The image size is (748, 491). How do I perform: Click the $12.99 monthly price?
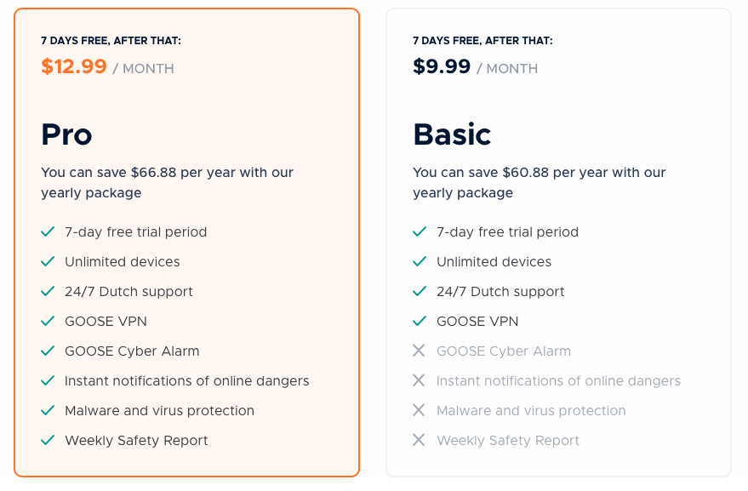pyautogui.click(x=74, y=66)
